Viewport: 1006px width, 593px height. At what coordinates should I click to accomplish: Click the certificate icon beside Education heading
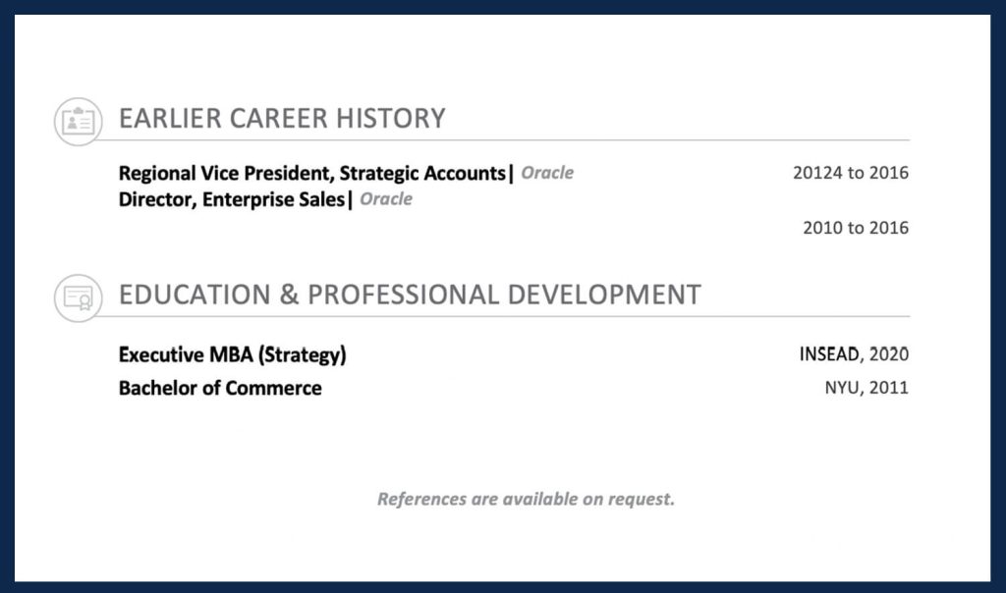click(x=78, y=297)
